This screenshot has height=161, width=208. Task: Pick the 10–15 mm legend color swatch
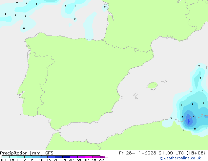[x=44, y=157]
